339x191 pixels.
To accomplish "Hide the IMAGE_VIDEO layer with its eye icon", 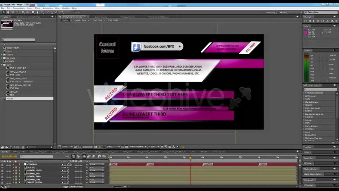I will click(2, 182).
